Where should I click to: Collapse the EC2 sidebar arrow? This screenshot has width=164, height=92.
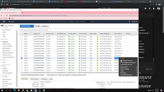coord(19,34)
